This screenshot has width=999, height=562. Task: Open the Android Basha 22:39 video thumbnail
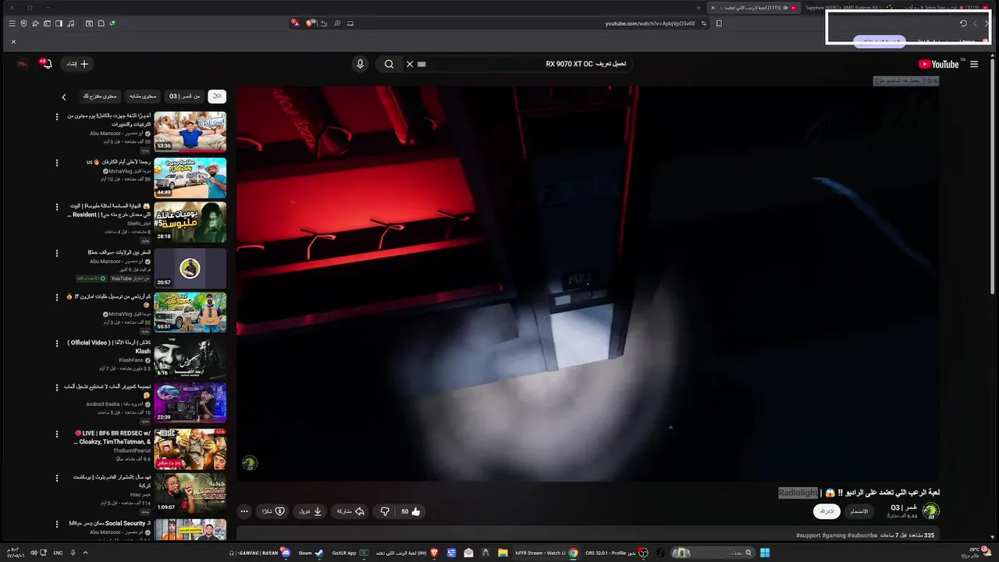[190, 402]
